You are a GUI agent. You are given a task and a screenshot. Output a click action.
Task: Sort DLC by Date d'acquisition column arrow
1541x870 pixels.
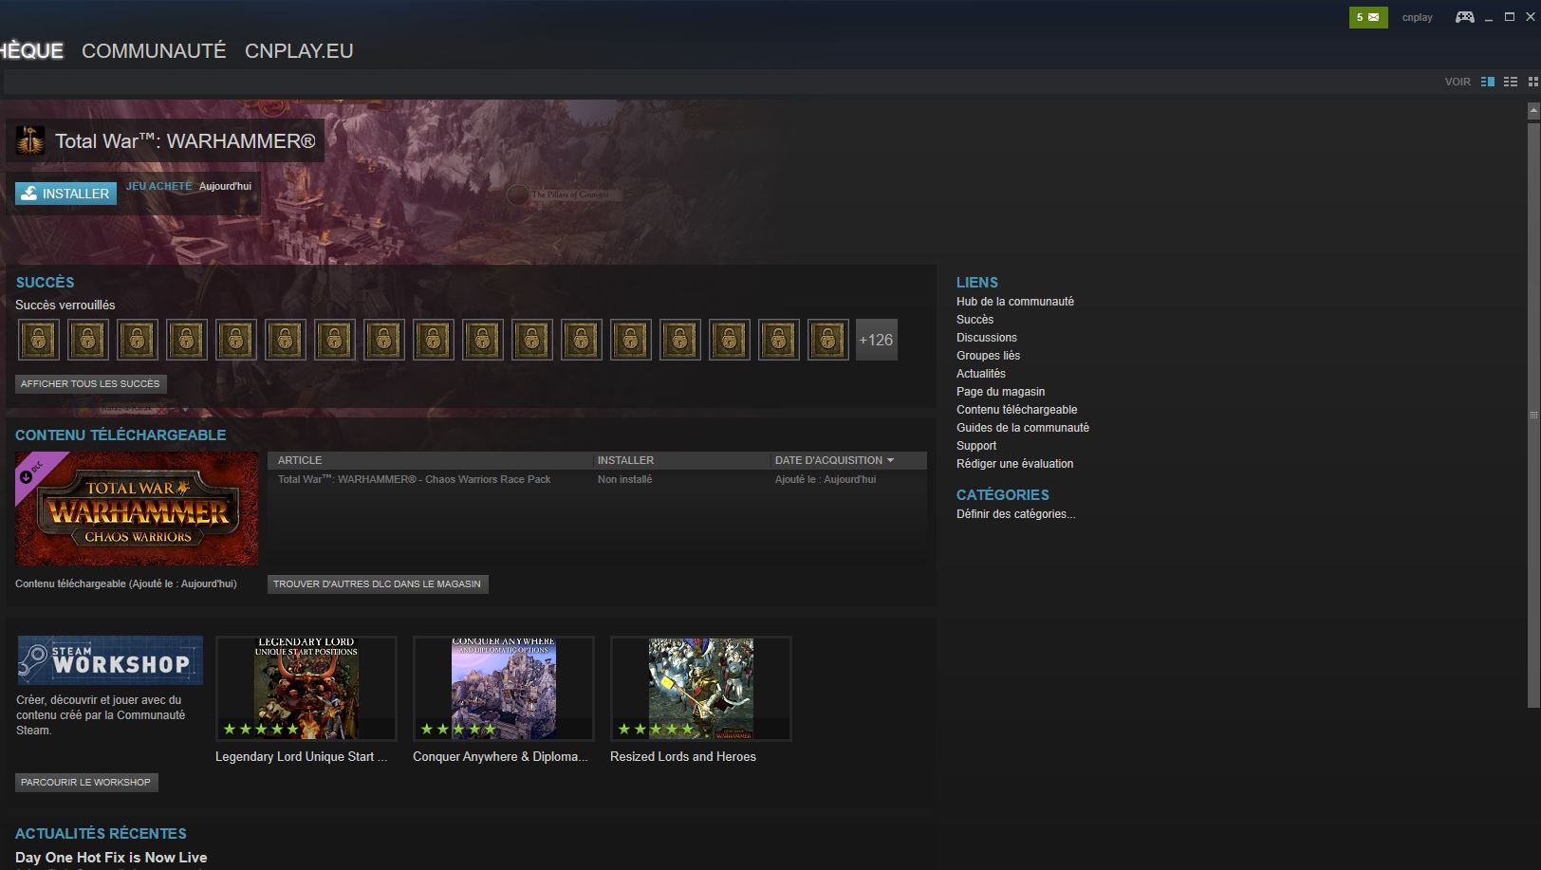click(x=890, y=460)
